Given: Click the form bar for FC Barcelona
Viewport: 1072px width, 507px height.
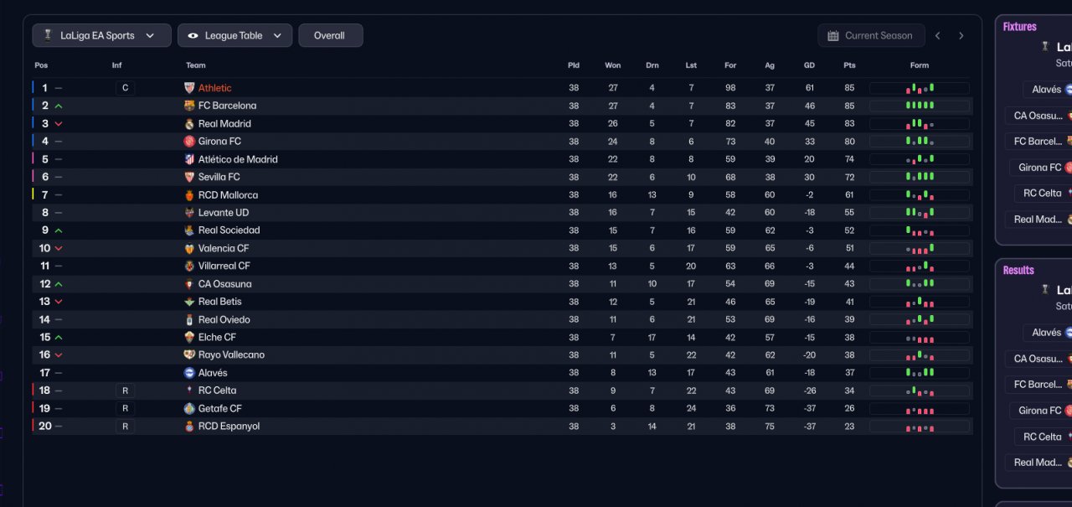Looking at the screenshot, I should [x=920, y=106].
